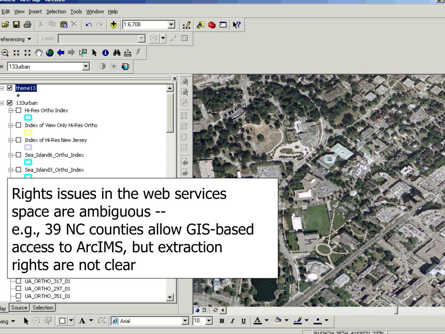445x334 pixels.
Task: Go back to previous extent arrow
Action: 61,53
